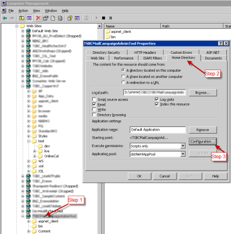
Task: Select A redirection to a URL option
Action: [123, 82]
